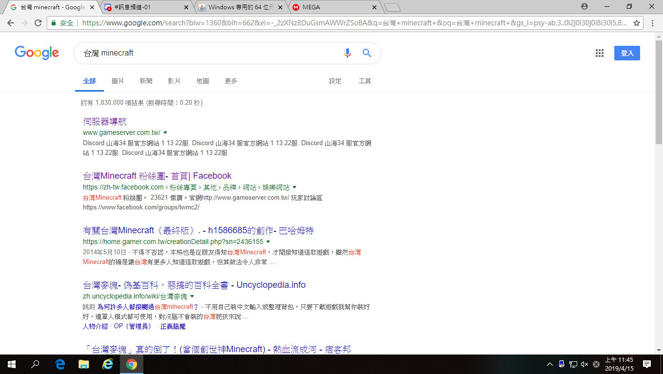
Task: Open the 「台灣麥塊」真的倒了 result link
Action: (x=217, y=349)
